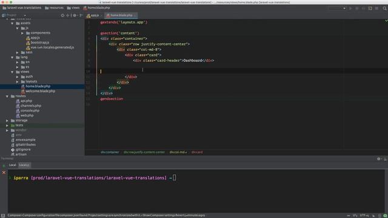Click the resources breadcrumb in navigation bar
This screenshot has width=388, height=218.
coord(54,8)
